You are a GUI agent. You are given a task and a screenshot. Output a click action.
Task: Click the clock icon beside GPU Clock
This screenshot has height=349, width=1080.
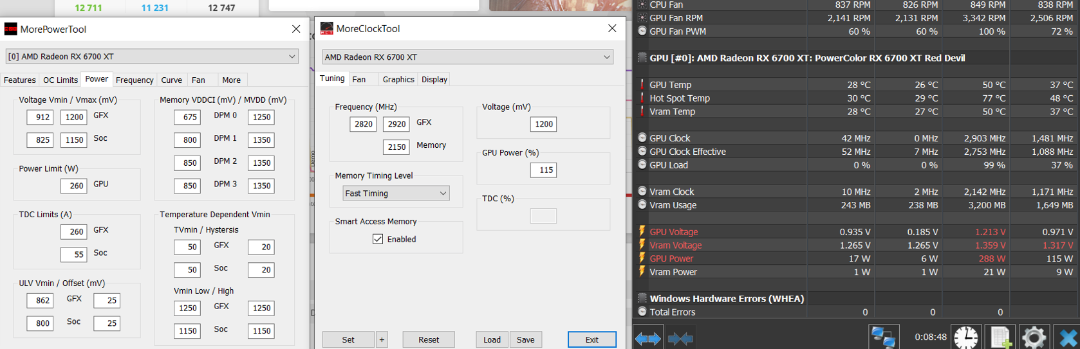[x=642, y=138]
